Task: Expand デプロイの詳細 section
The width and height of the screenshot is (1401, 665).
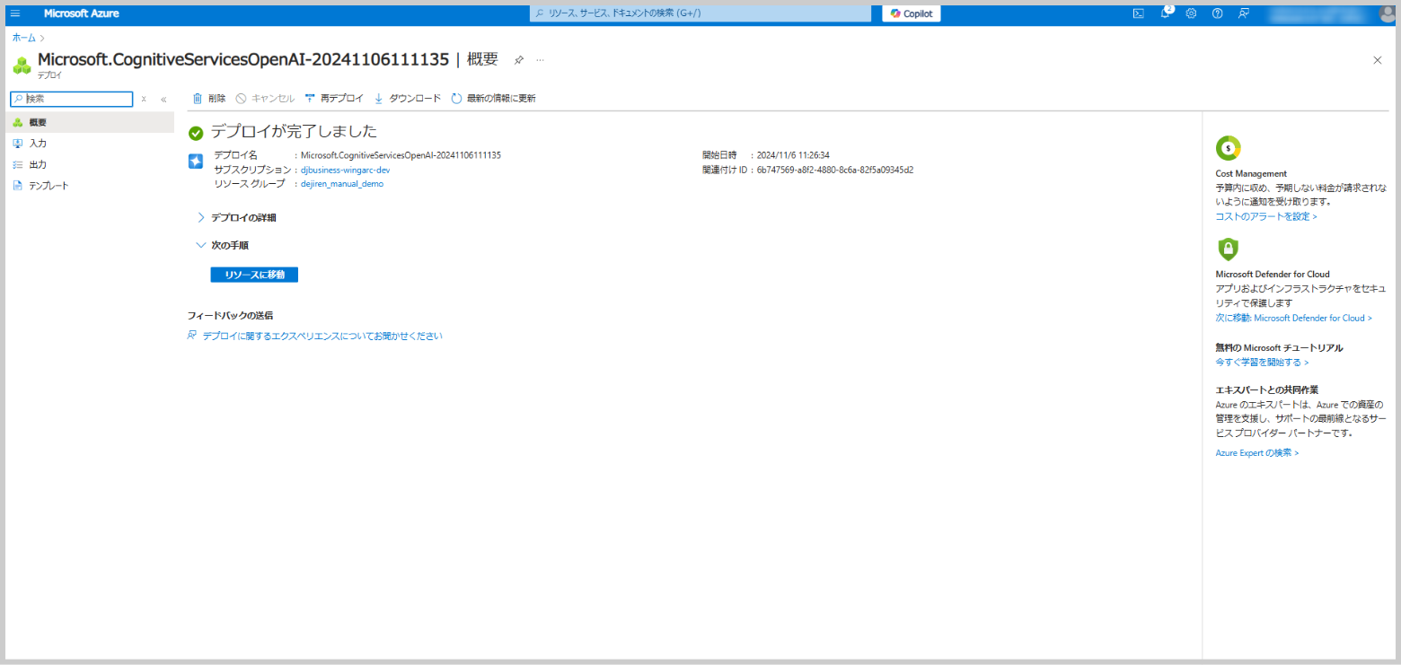Action: [236, 217]
